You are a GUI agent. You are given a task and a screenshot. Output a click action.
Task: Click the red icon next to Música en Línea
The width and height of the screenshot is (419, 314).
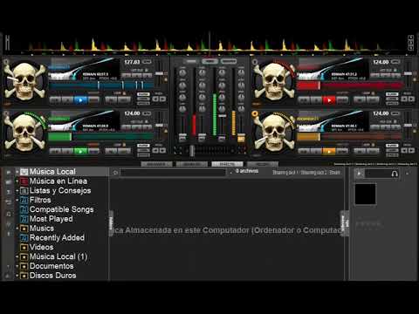pyautogui.click(x=24, y=181)
